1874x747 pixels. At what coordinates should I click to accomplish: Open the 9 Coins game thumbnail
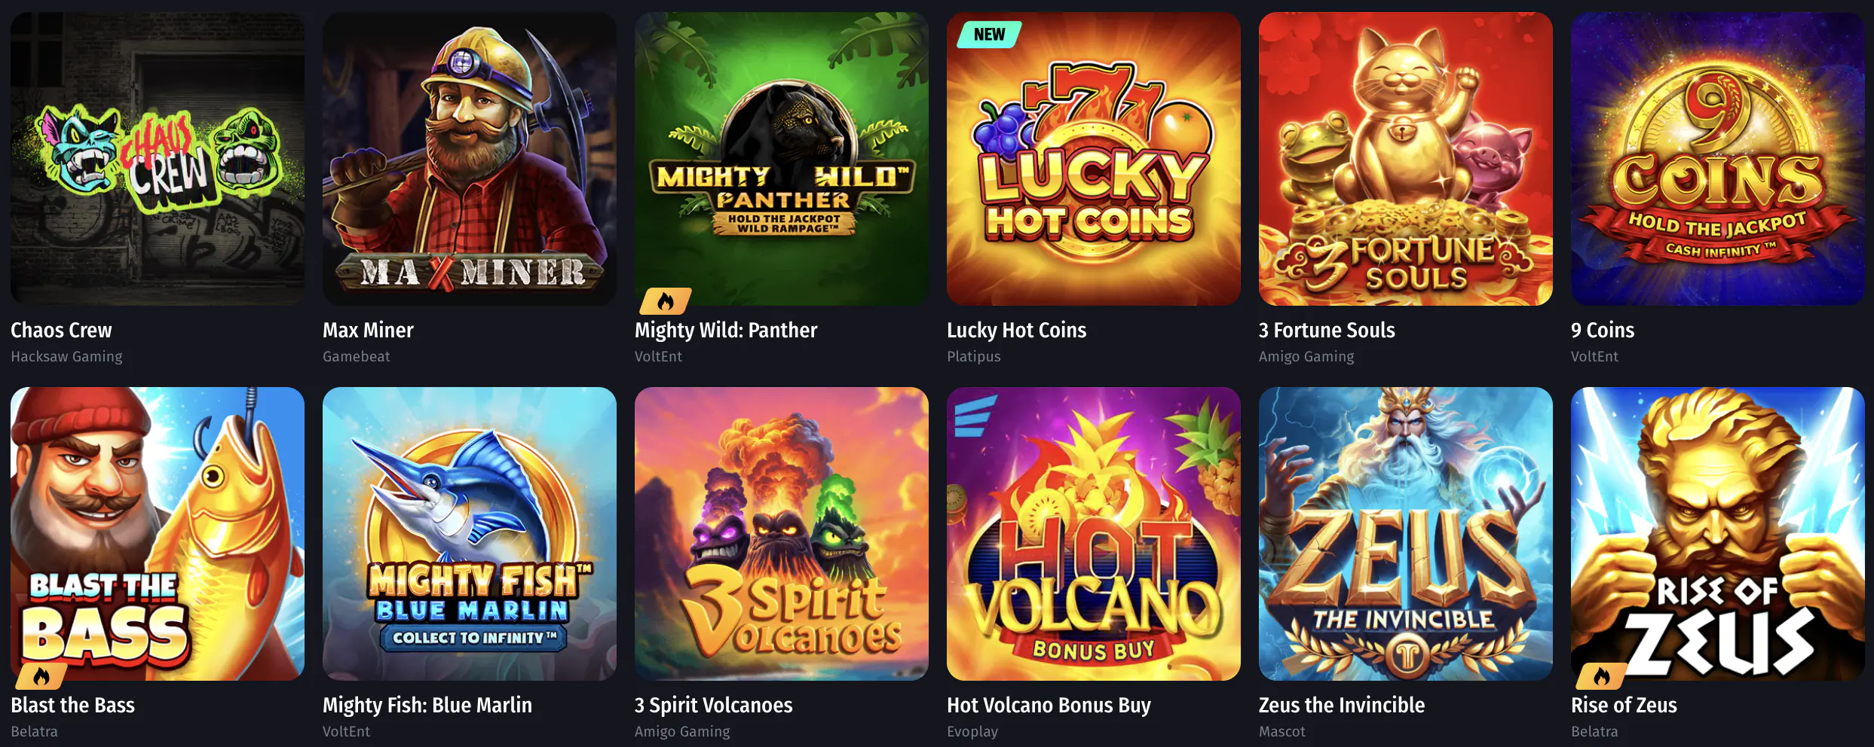1718,159
